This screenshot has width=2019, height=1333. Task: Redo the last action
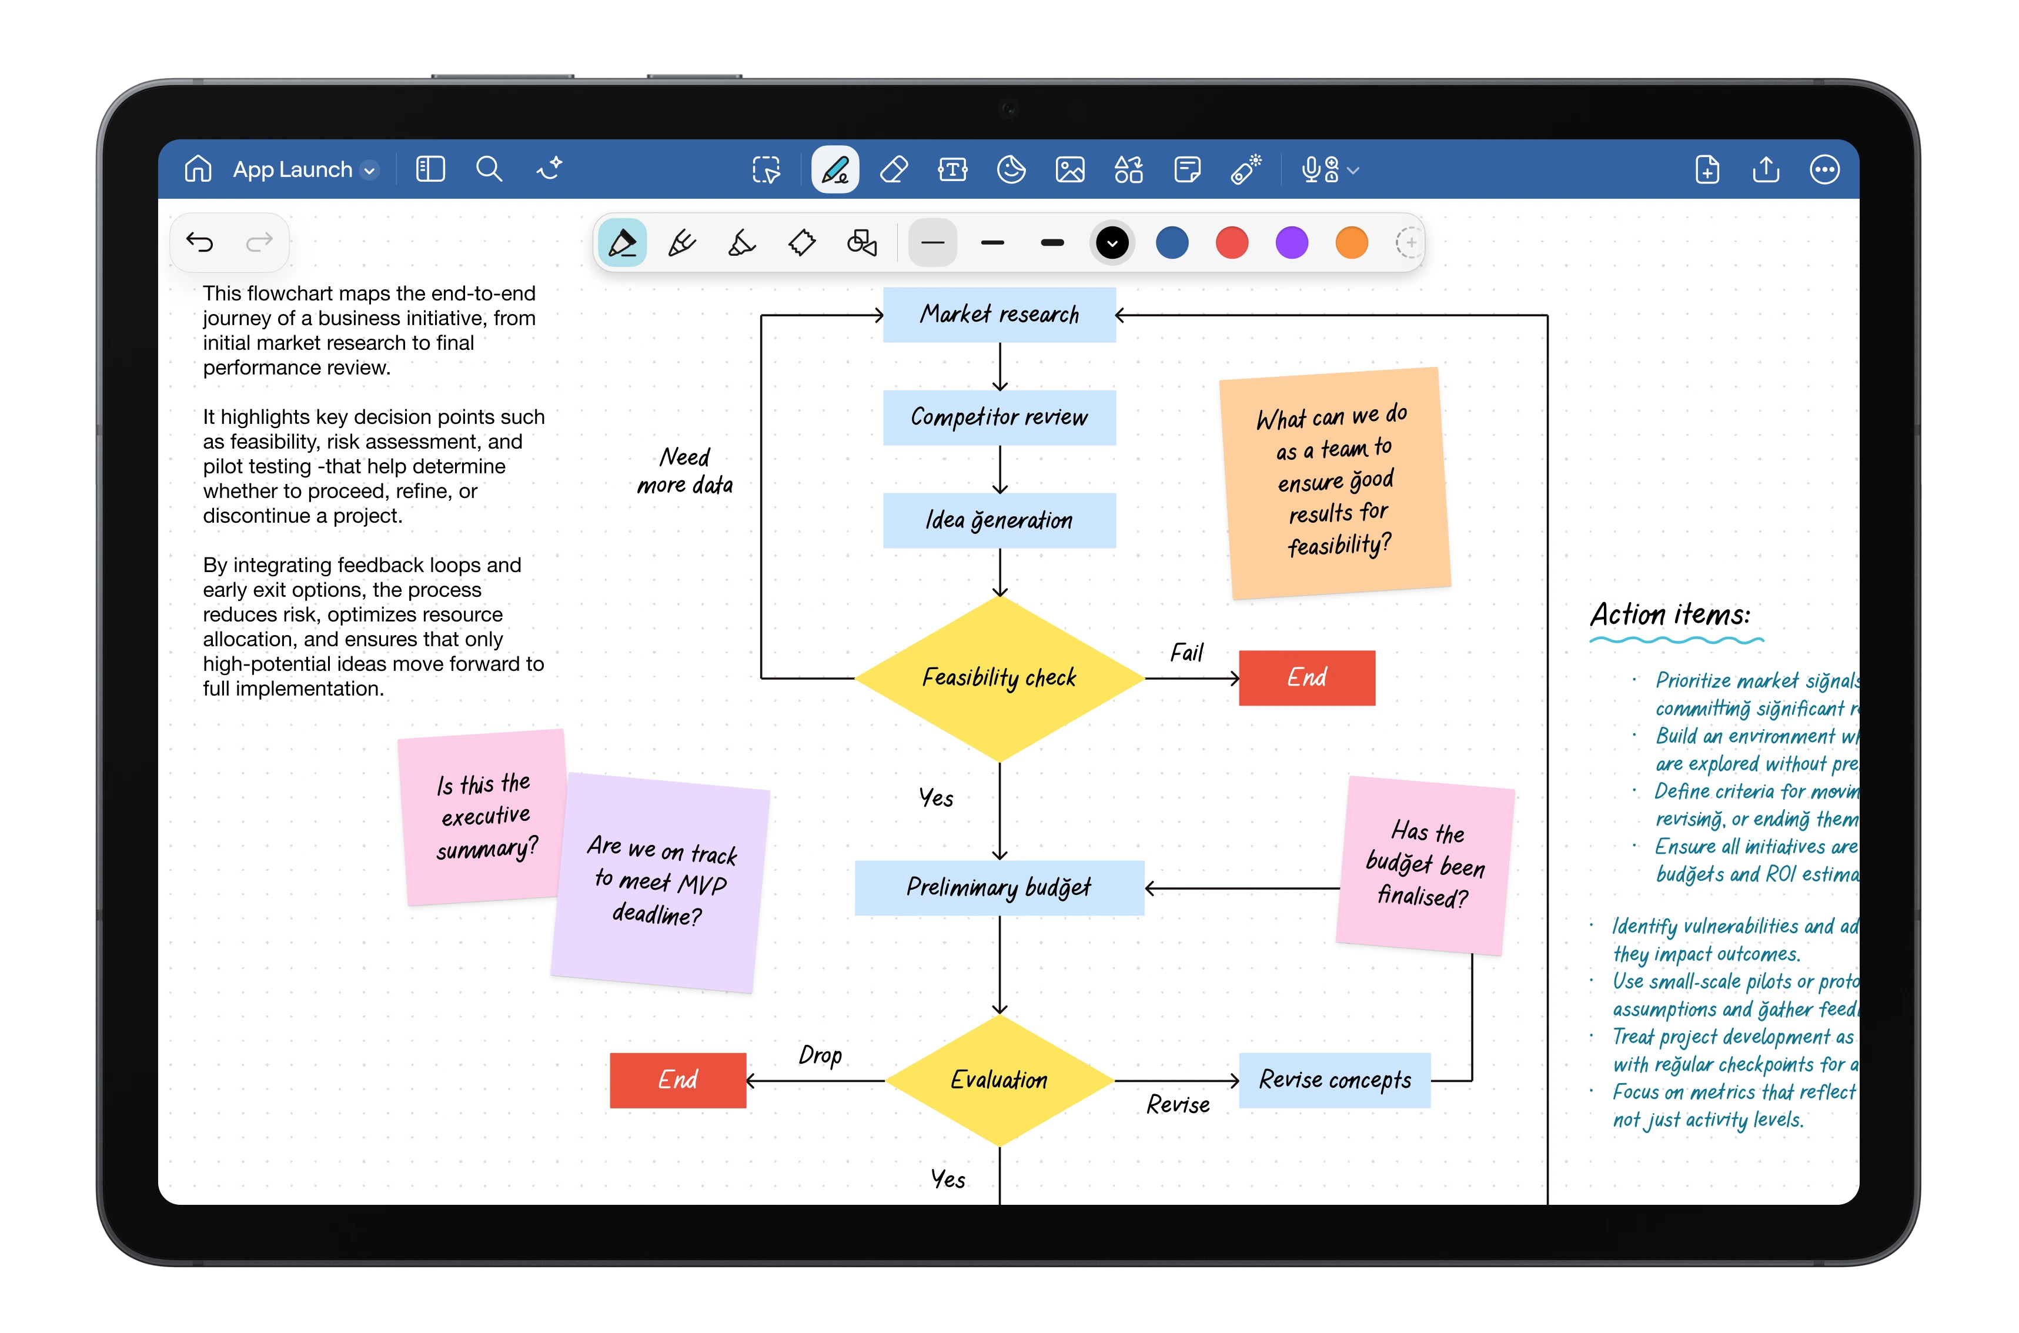click(x=259, y=243)
